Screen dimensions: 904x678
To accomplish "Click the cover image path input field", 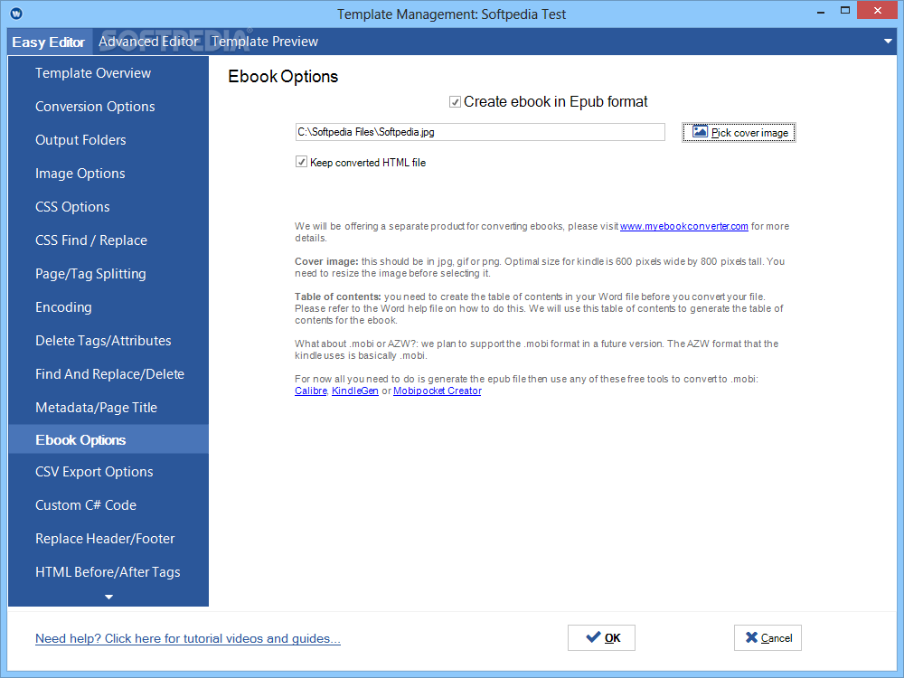I will coord(480,132).
